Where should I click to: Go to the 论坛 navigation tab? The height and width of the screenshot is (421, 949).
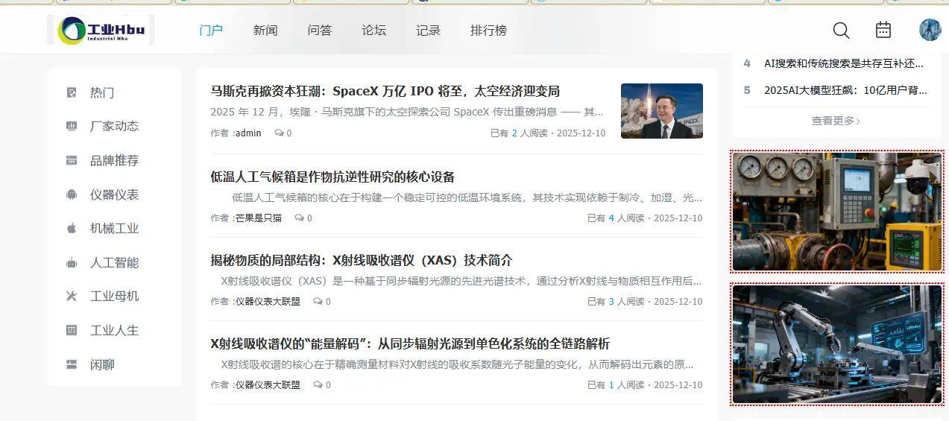tap(374, 31)
